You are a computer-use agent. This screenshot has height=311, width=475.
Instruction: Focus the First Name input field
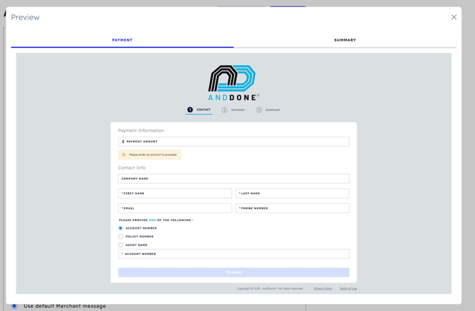[175, 193]
